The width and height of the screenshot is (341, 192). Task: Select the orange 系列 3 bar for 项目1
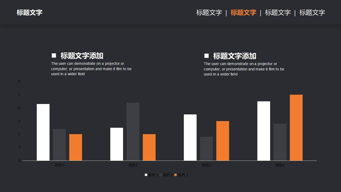(x=76, y=147)
